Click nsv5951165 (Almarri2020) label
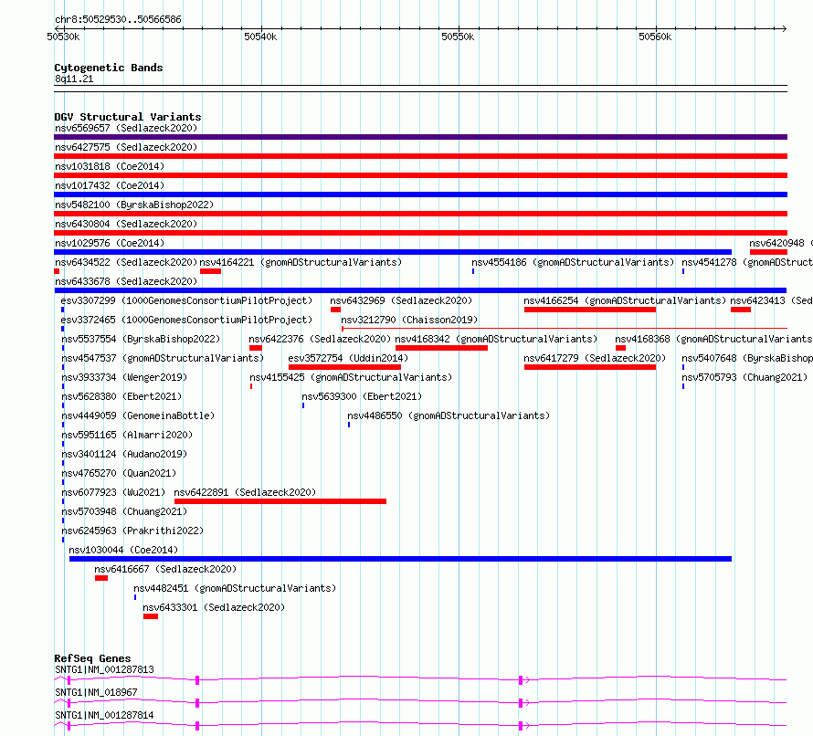This screenshot has height=736, width=813. tap(127, 435)
